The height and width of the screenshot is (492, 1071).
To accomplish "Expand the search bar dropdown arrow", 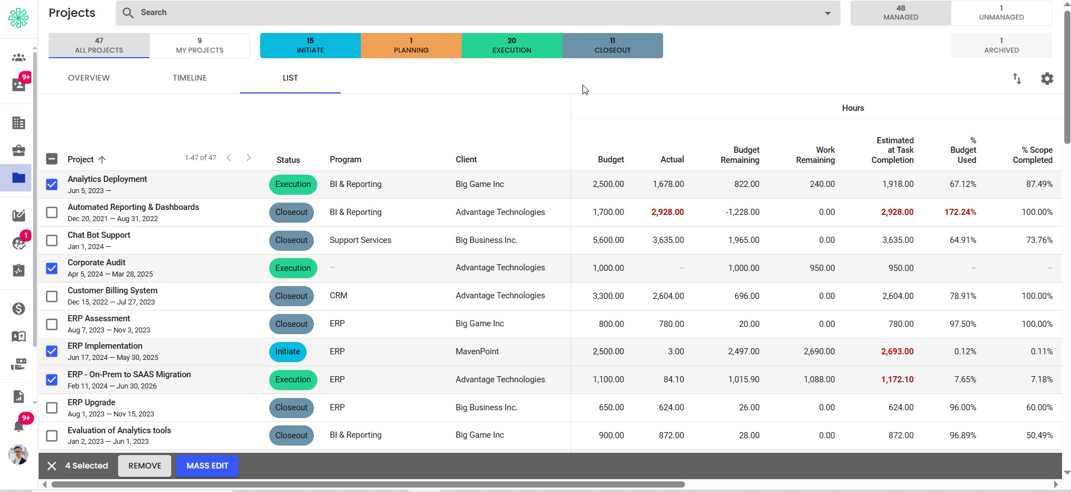I will [x=827, y=13].
